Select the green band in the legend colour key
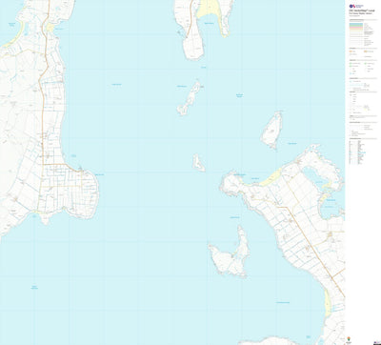The image size is (381, 345). [356, 26]
